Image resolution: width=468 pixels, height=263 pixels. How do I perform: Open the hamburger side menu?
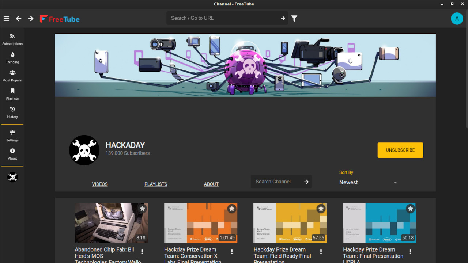click(6, 19)
